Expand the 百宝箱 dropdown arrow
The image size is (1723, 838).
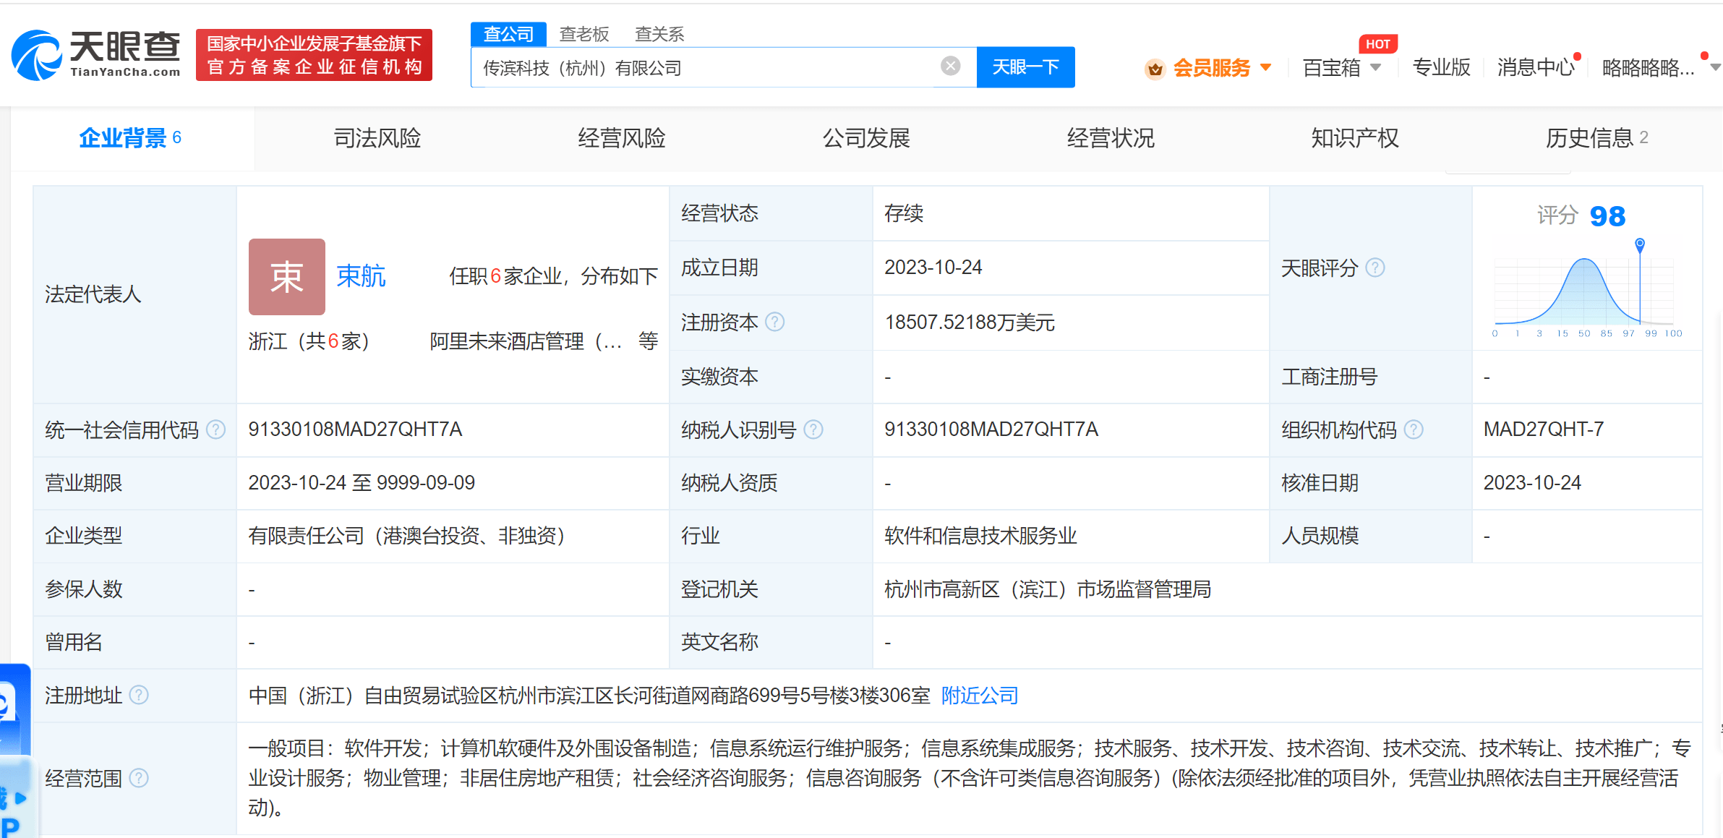pyautogui.click(x=1375, y=67)
